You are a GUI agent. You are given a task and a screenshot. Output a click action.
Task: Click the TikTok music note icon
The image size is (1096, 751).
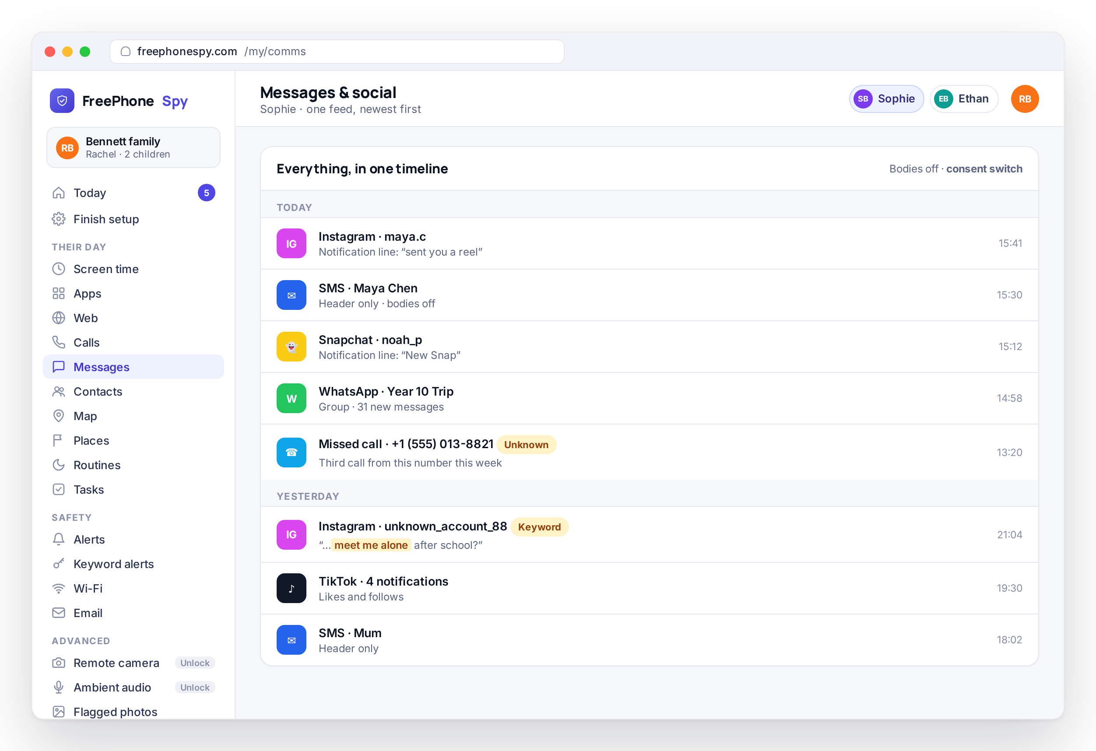point(292,588)
